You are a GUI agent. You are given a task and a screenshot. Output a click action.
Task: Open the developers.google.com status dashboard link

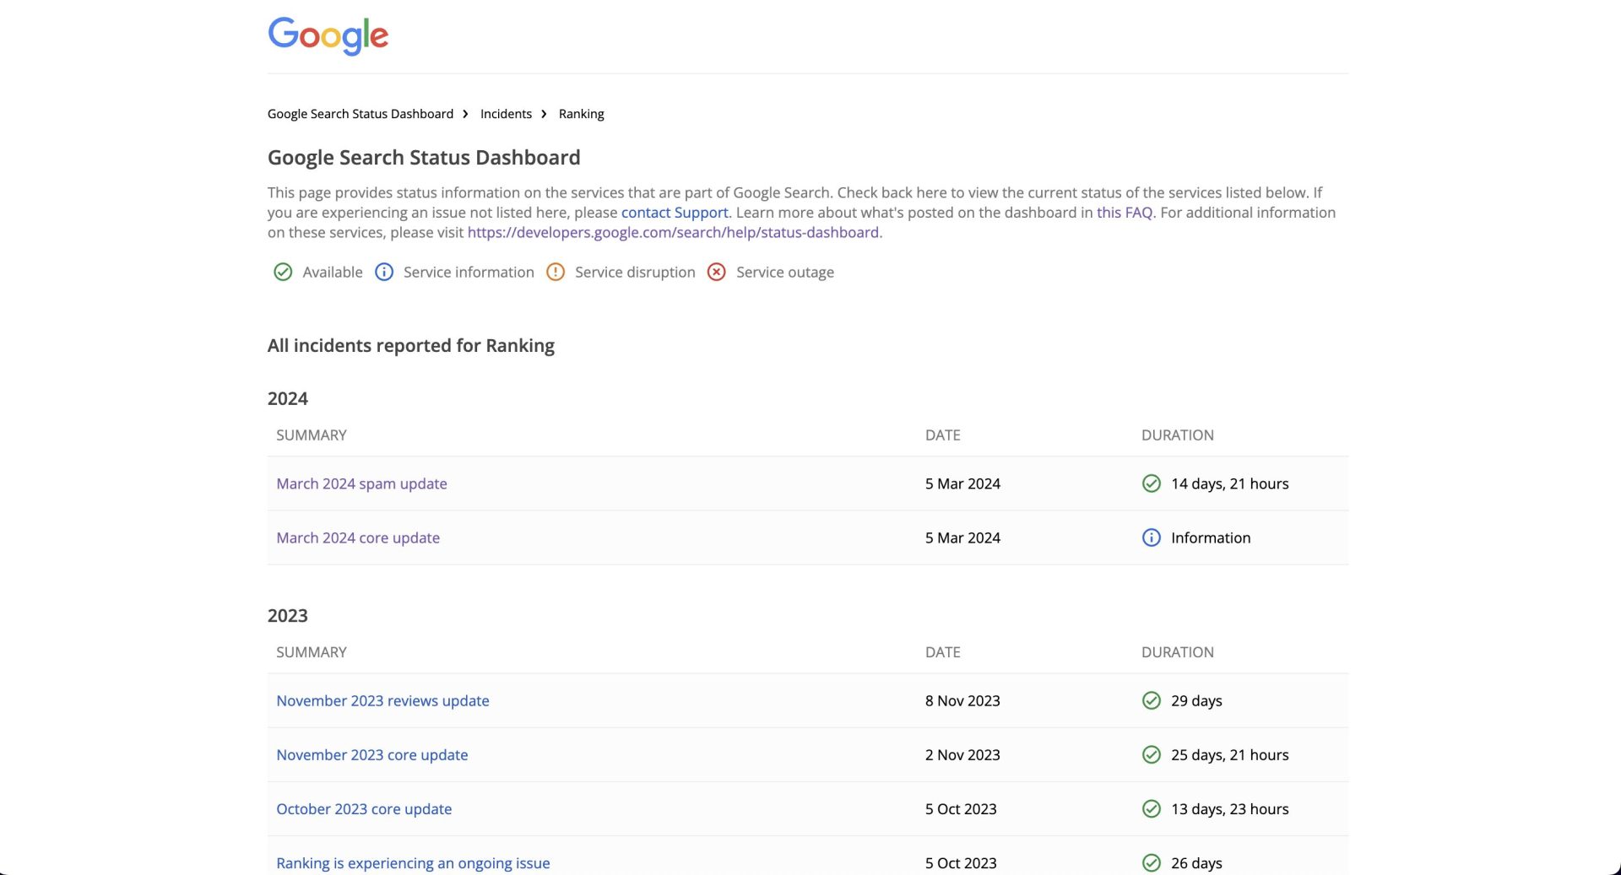pos(674,232)
